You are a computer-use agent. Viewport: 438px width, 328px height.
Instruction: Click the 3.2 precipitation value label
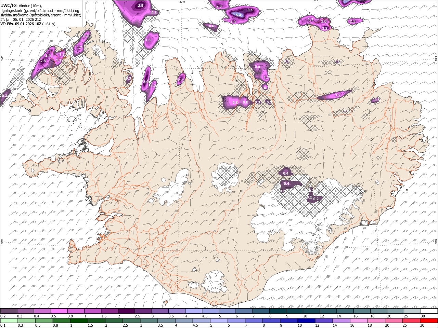point(325,28)
